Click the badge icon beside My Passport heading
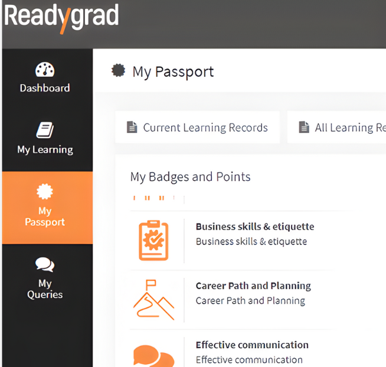Viewport: 386px width, 367px height. click(x=119, y=71)
